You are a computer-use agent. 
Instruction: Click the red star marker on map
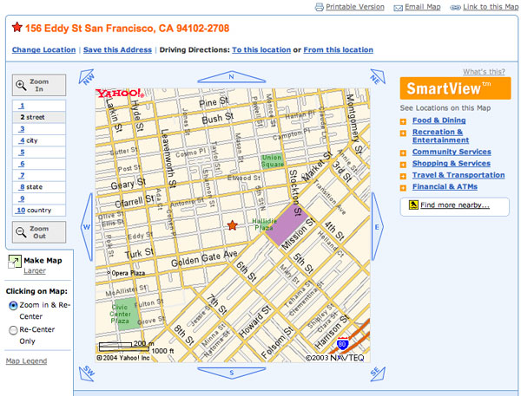coord(232,225)
